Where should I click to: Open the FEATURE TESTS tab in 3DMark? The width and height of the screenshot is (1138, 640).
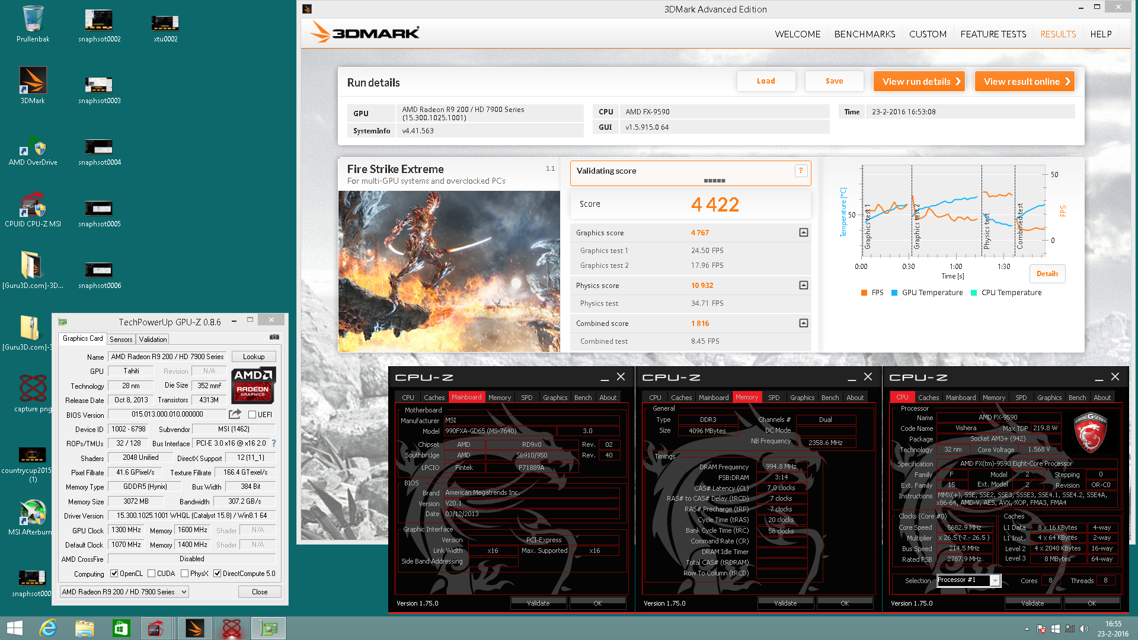click(993, 34)
